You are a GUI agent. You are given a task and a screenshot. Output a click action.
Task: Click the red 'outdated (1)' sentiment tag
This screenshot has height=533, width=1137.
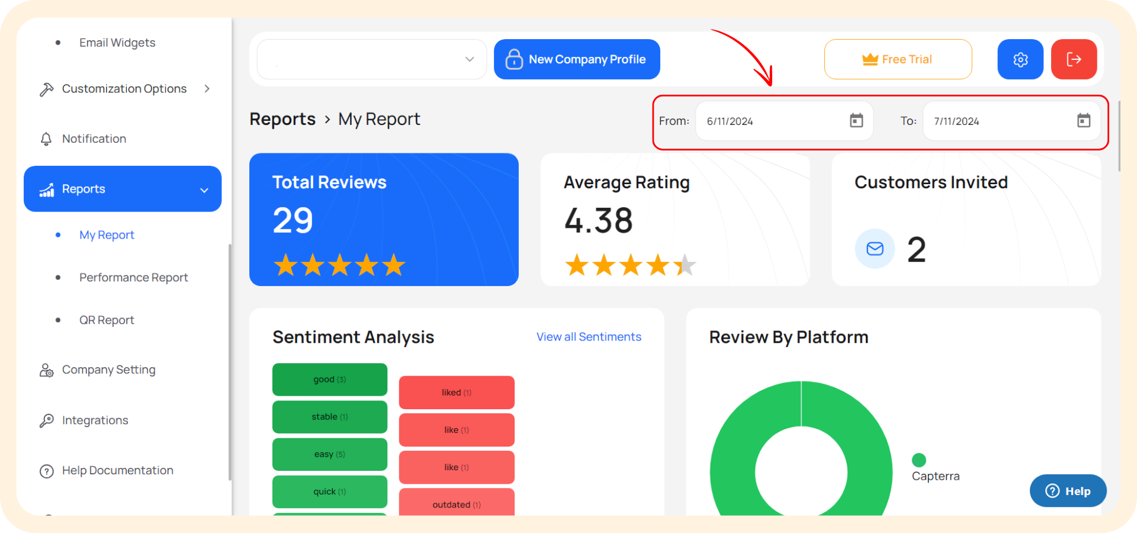pyautogui.click(x=457, y=502)
